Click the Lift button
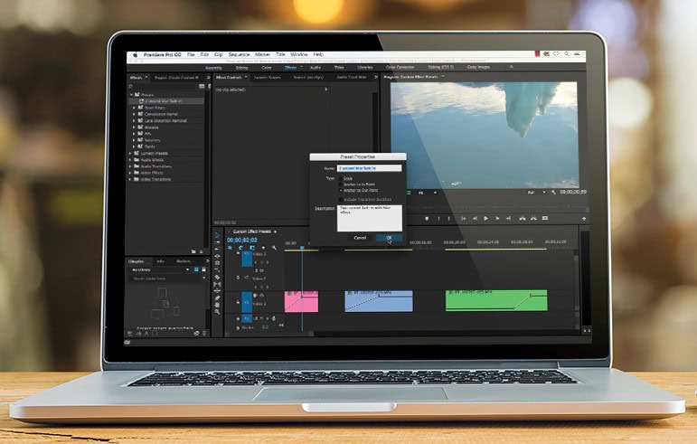The image size is (697, 444). (x=523, y=219)
